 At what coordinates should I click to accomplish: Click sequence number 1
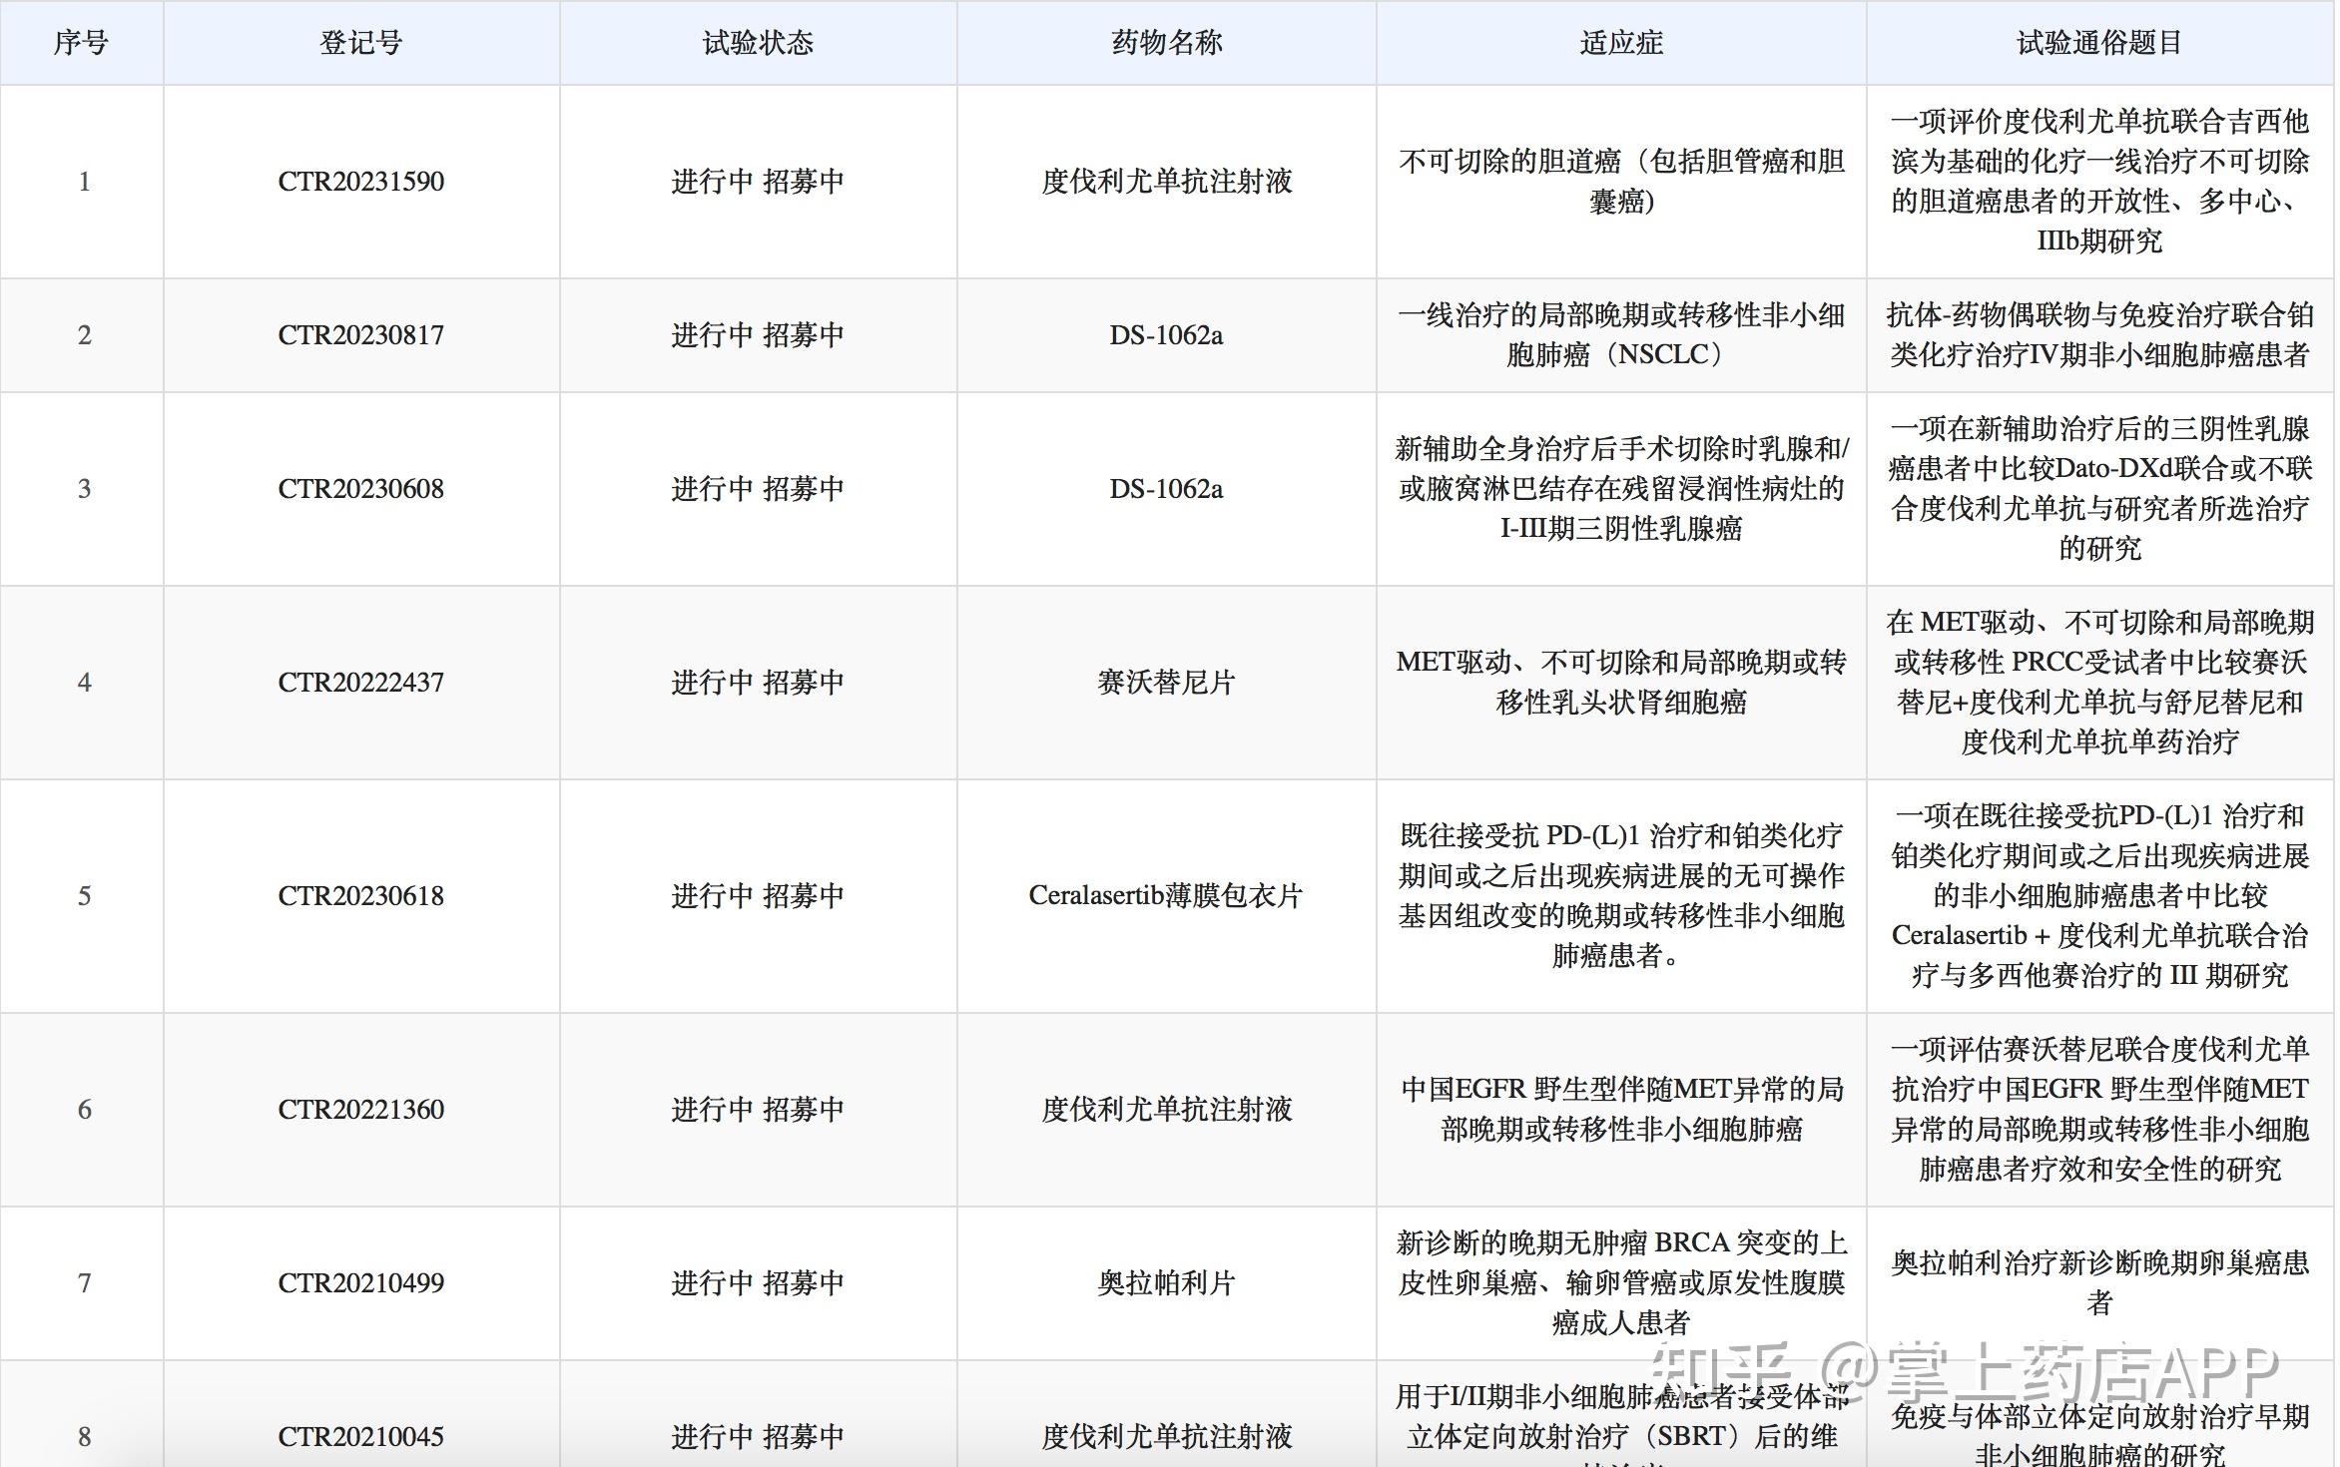click(x=84, y=182)
